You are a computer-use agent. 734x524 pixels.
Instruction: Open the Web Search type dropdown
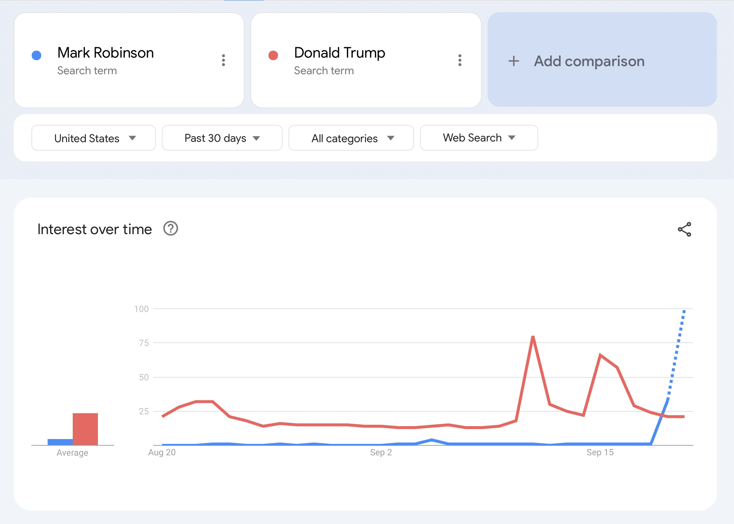click(479, 138)
